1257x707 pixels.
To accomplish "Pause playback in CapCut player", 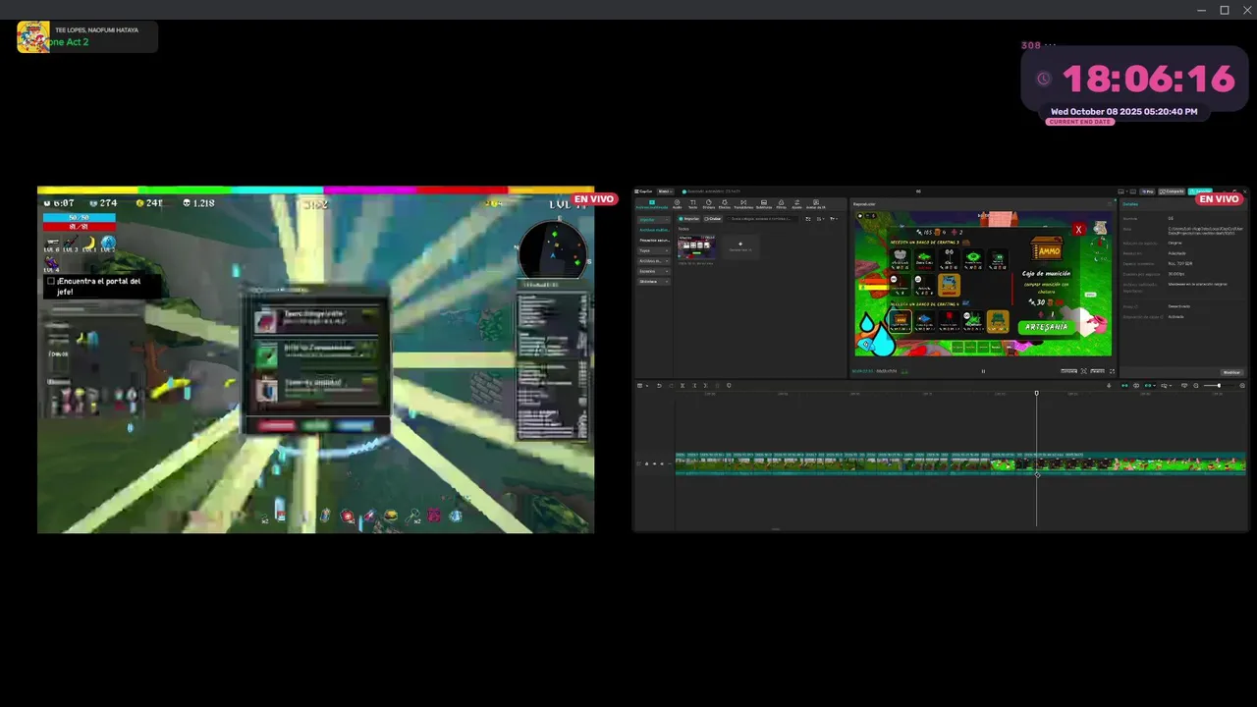I will 983,371.
